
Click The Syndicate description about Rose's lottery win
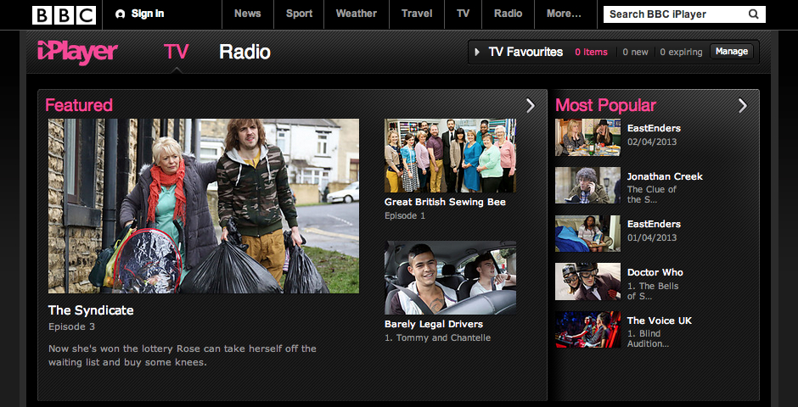[x=183, y=355]
